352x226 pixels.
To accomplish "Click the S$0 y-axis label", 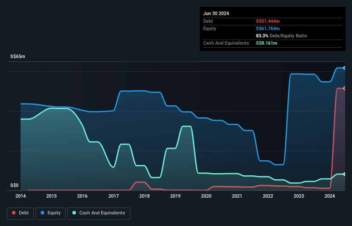I will pos(15,186).
